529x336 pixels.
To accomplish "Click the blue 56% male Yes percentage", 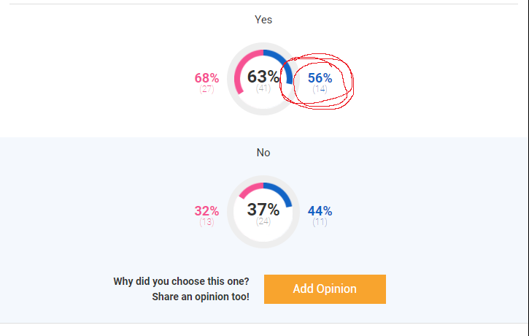I will tap(320, 78).
